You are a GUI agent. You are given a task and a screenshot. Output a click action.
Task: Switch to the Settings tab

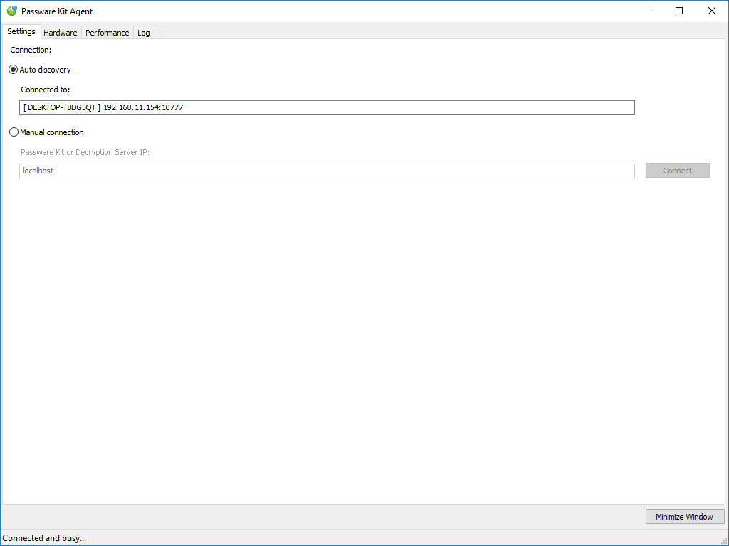21,31
